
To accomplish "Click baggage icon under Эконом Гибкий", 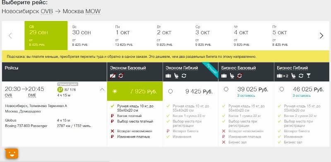I will [x=168, y=76].
